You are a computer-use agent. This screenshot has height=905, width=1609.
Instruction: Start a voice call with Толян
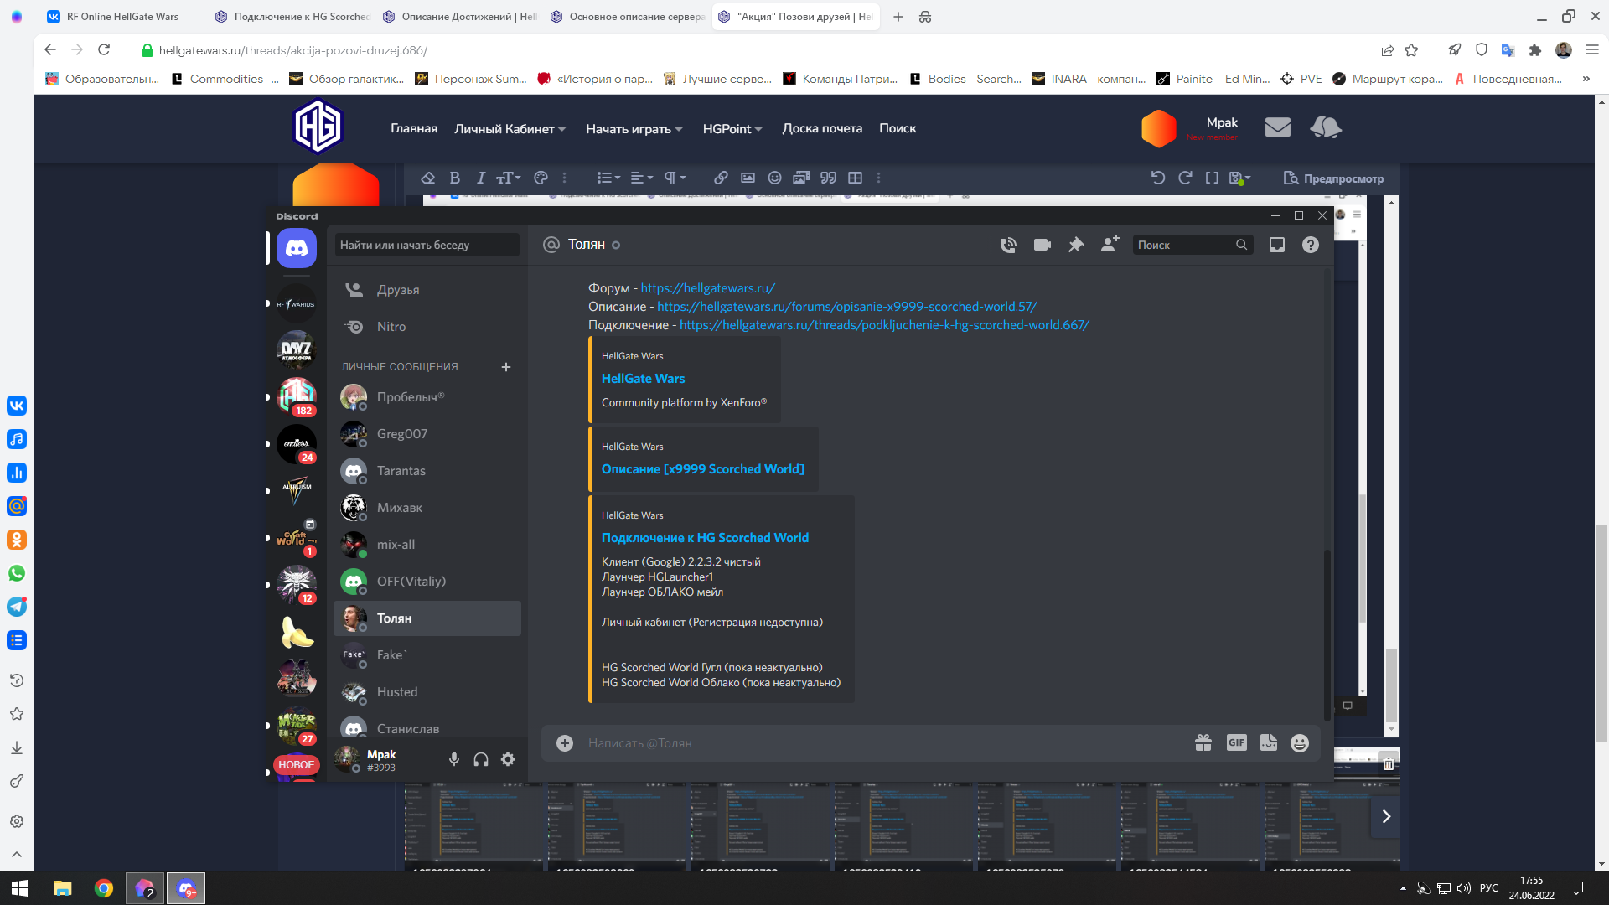pos(1008,245)
